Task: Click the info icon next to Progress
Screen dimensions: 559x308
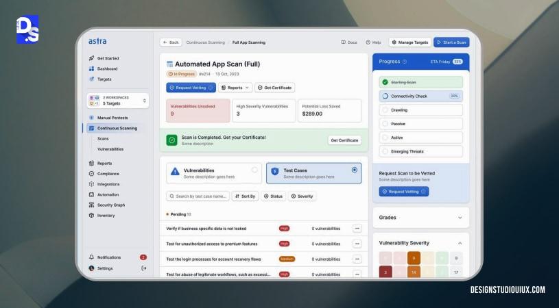Action: coord(405,62)
